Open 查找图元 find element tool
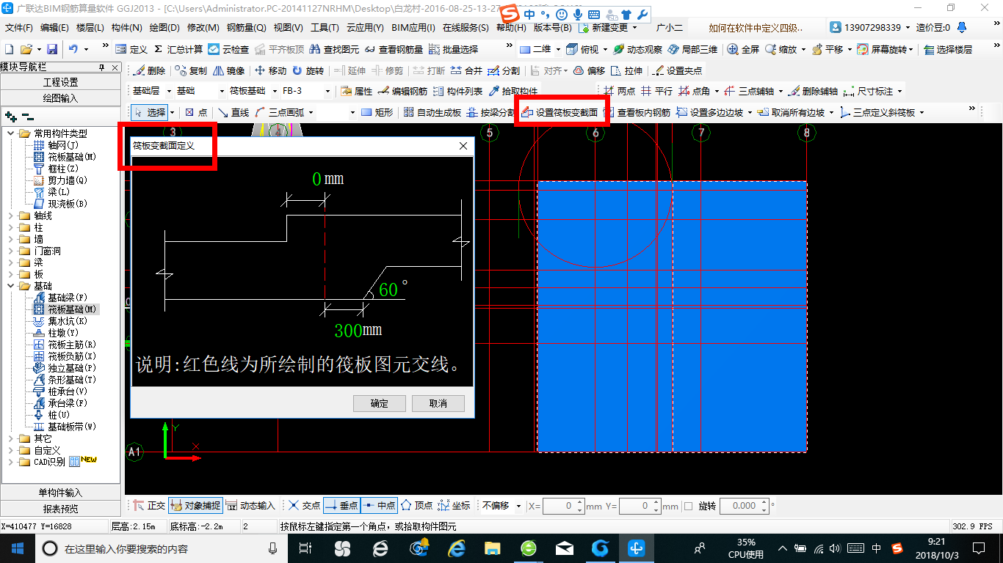Screen dimensions: 1003x563 pyautogui.click(x=335, y=49)
